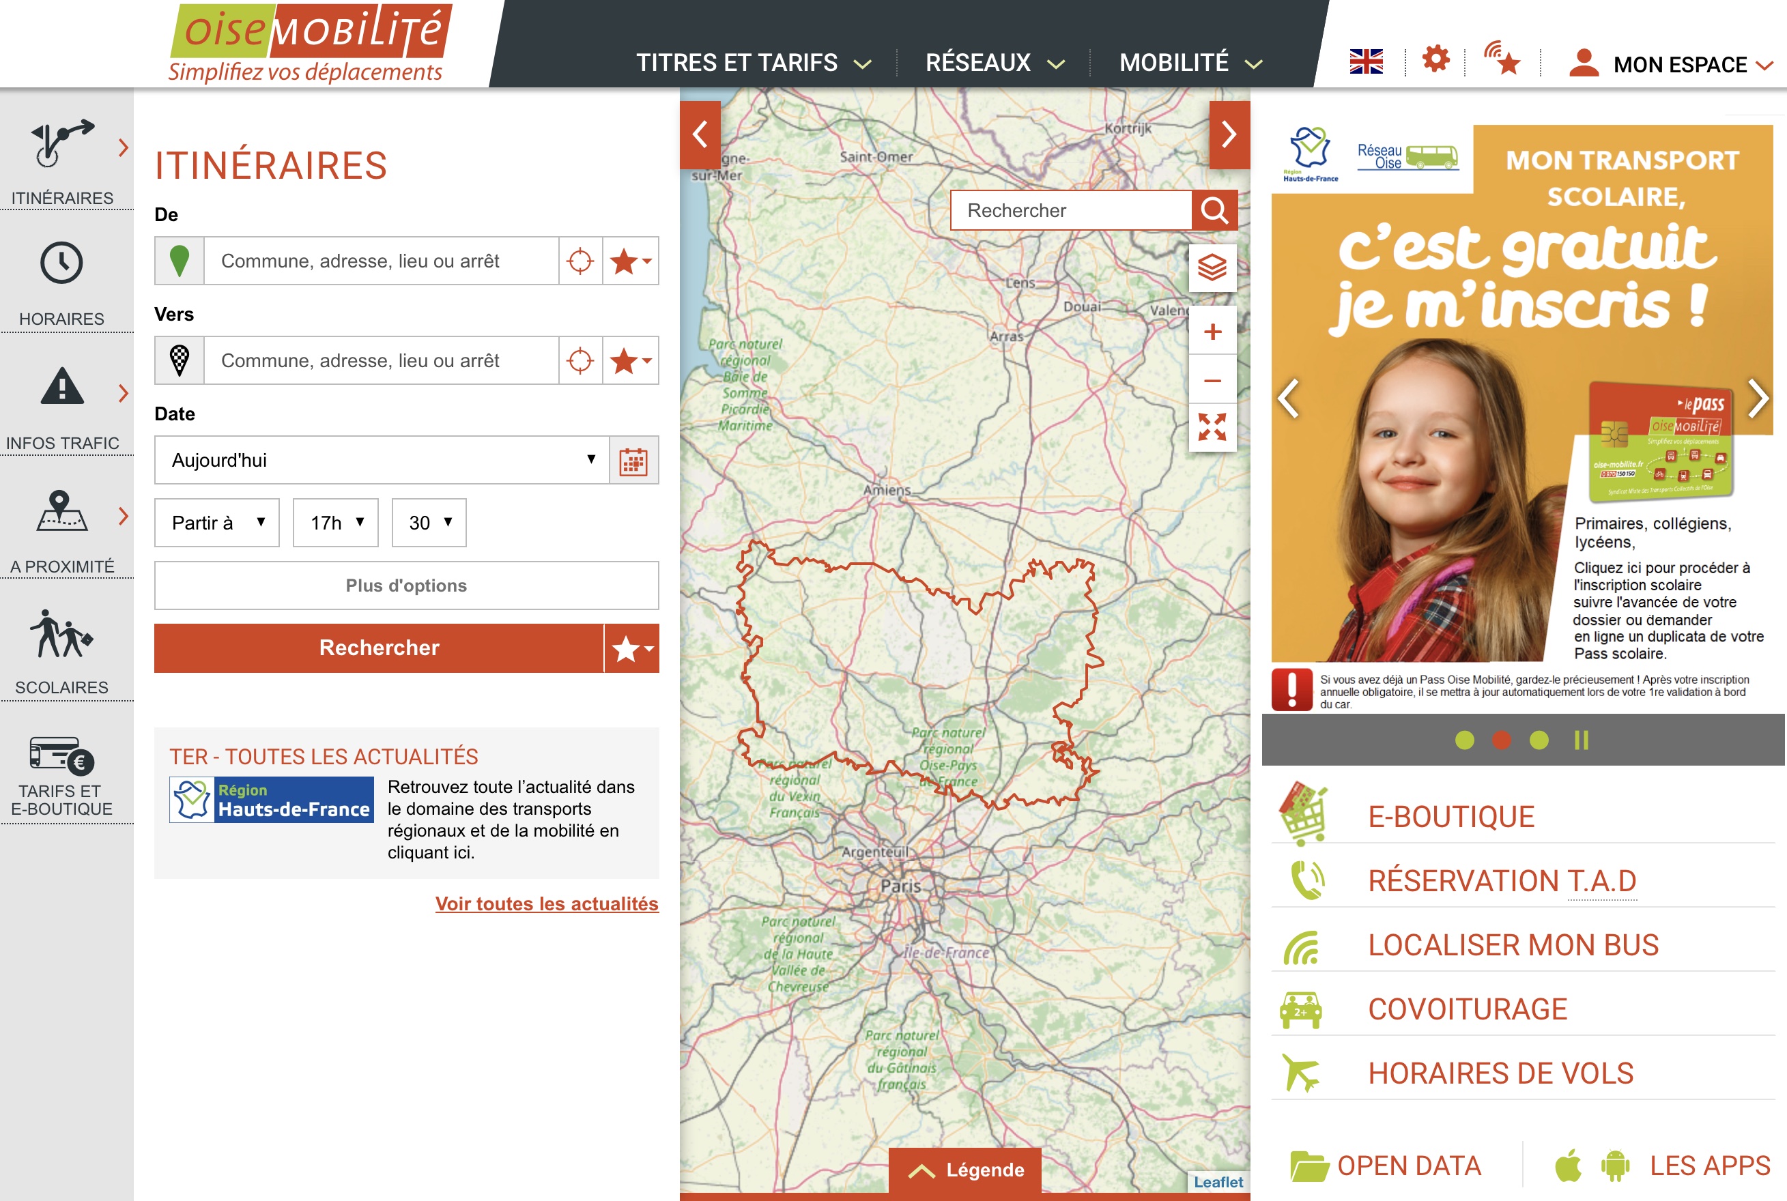Use my location for the Vers field
This screenshot has height=1201, width=1787.
click(580, 361)
